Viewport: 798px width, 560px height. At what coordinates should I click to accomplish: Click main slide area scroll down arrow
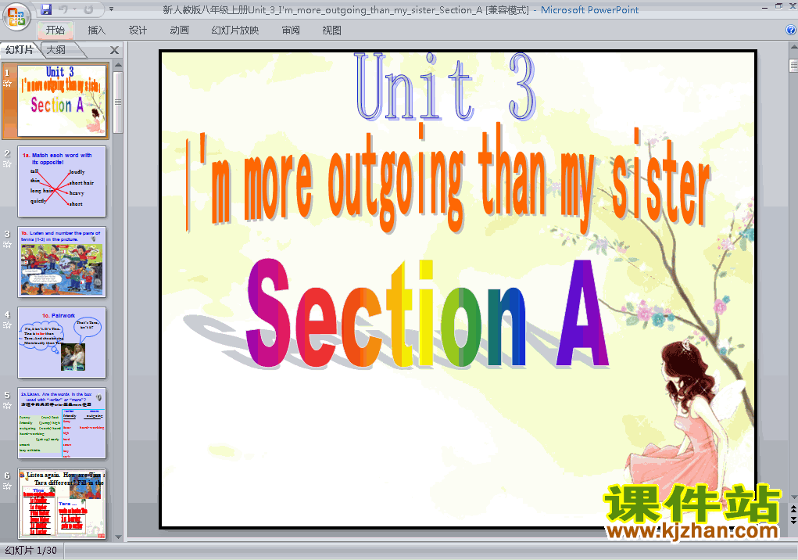click(x=793, y=497)
